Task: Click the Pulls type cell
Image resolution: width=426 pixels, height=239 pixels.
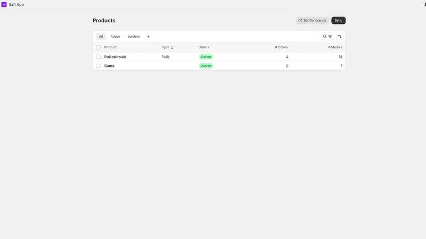Action: tap(166, 57)
